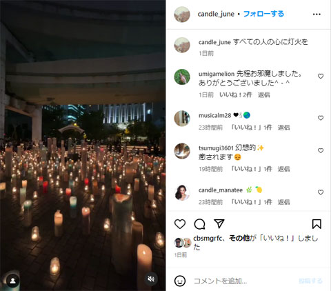Viewport: 331px width, 291px height.
Task: Open the cbsmgrfc profile link in likes
Action: point(208,239)
